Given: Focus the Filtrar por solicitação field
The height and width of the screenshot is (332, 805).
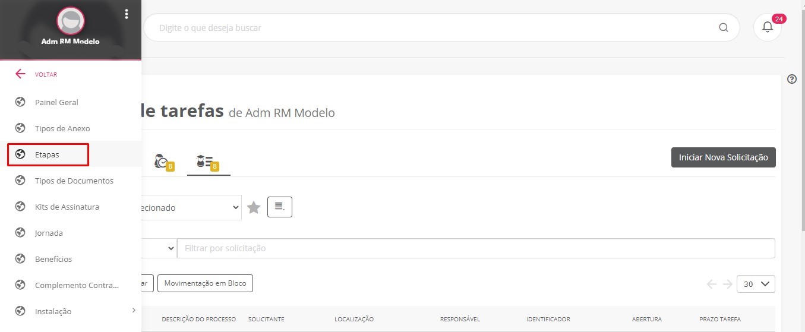Looking at the screenshot, I should coord(476,248).
